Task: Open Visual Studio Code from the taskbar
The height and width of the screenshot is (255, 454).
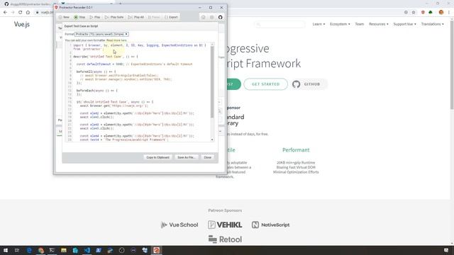Action: point(87,250)
